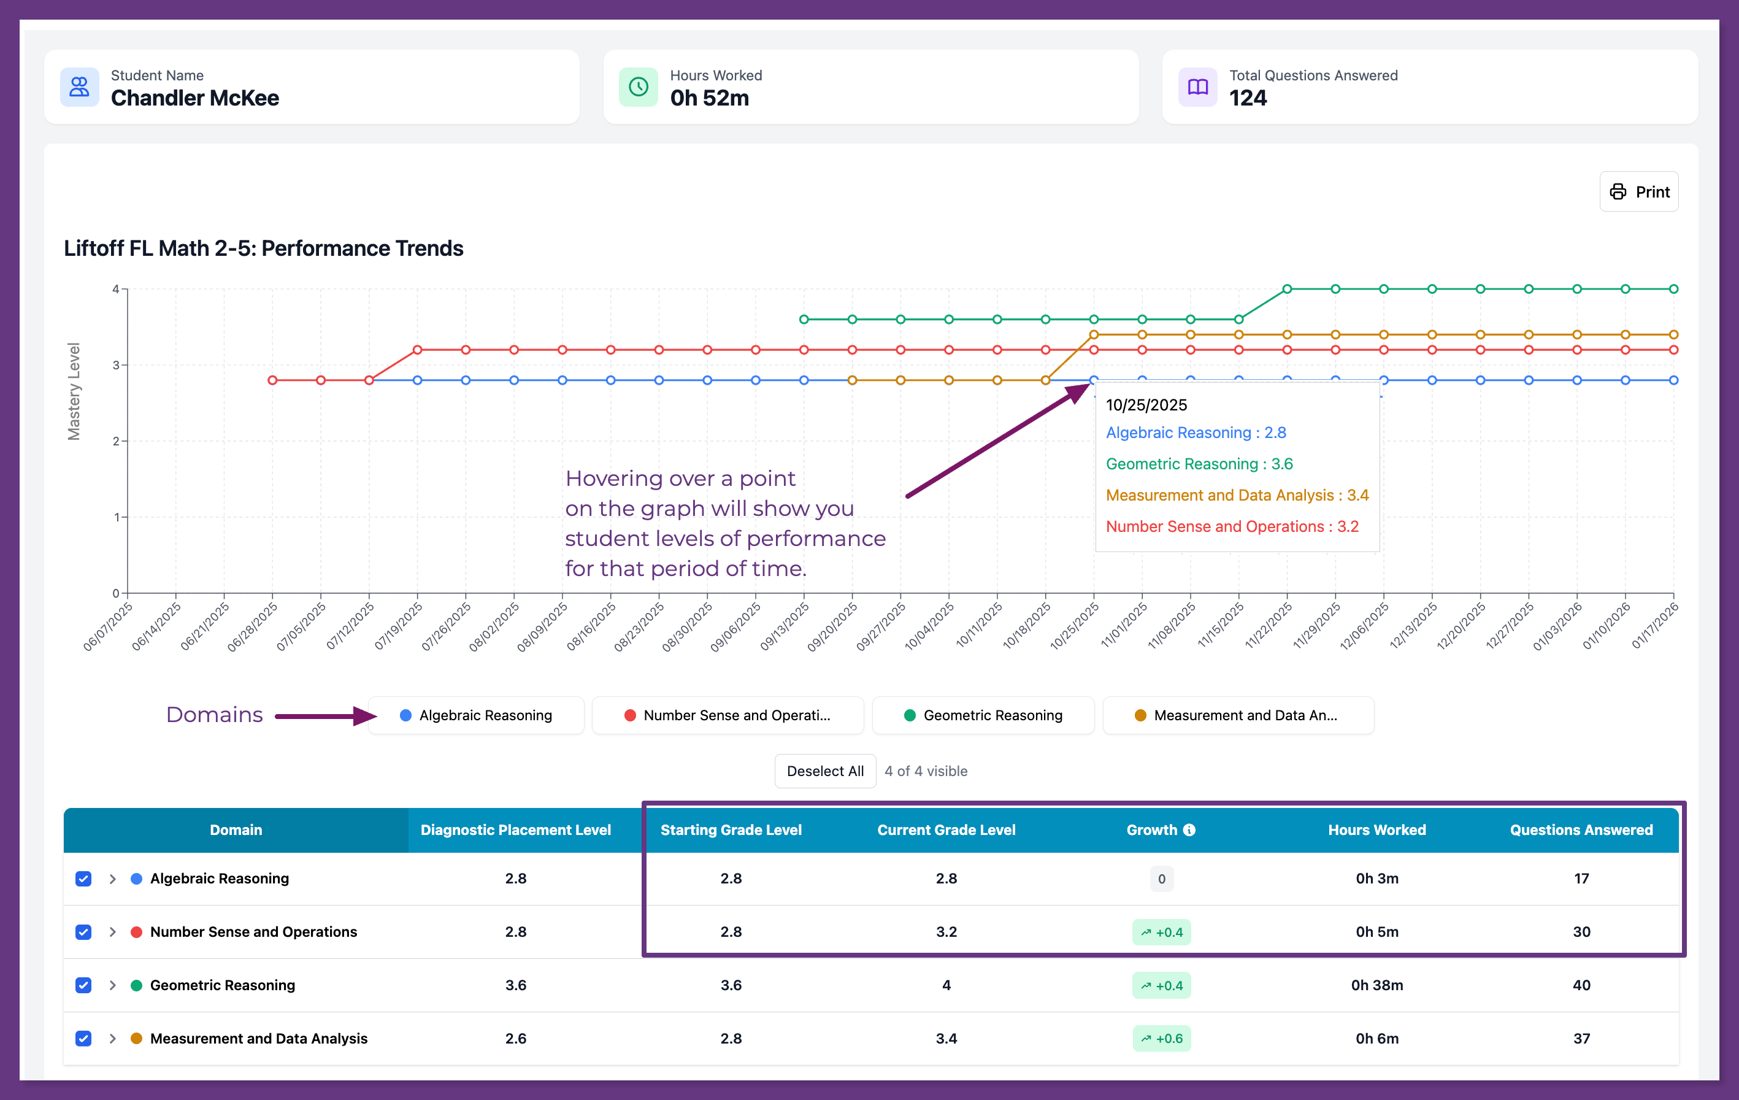Click the +0.6 growth trend badge

coord(1161,1039)
